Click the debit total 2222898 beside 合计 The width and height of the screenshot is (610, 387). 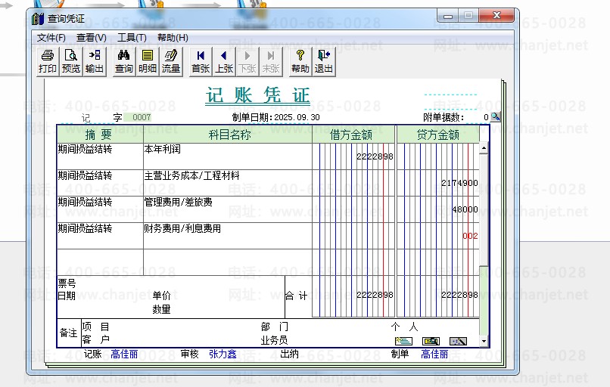pyautogui.click(x=375, y=295)
